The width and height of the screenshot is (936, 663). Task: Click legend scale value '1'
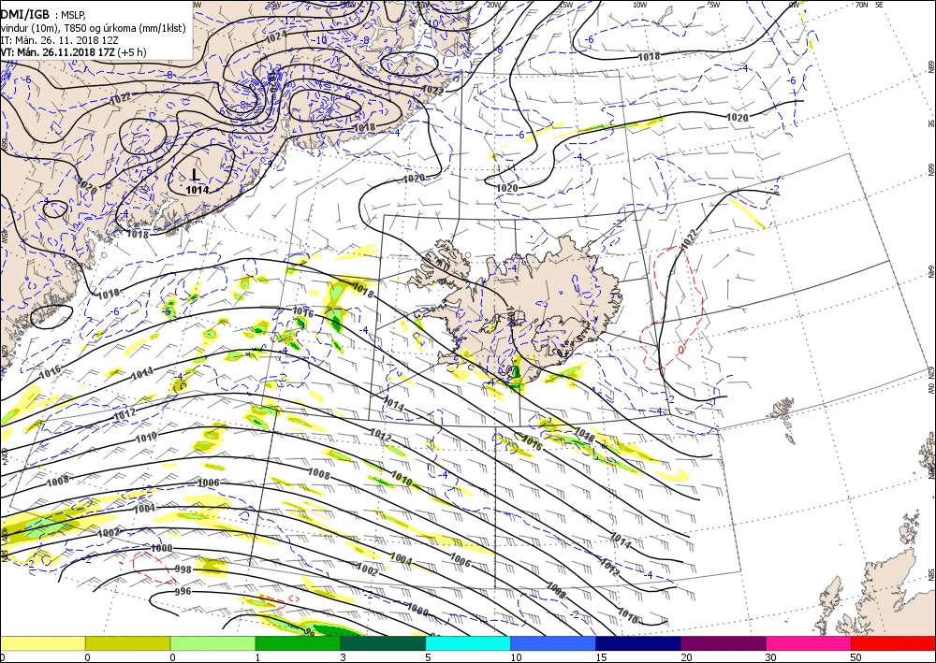(256, 657)
